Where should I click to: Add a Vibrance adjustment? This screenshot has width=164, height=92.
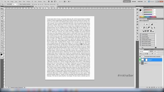(142, 28)
